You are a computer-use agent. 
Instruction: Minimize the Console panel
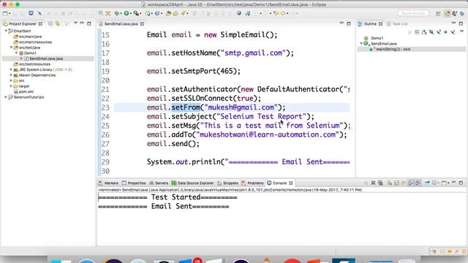click(453, 182)
